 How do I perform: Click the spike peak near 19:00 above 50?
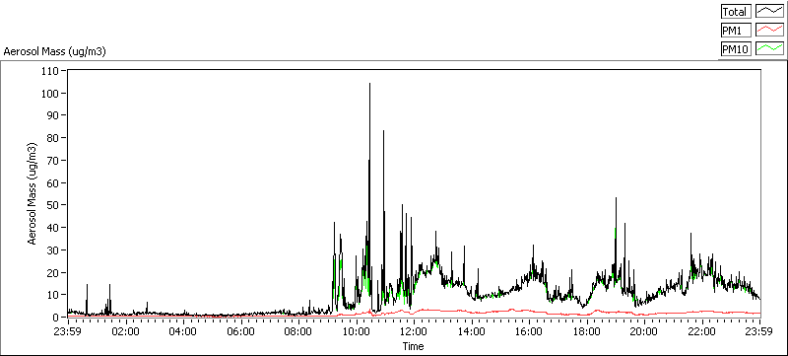(x=616, y=198)
